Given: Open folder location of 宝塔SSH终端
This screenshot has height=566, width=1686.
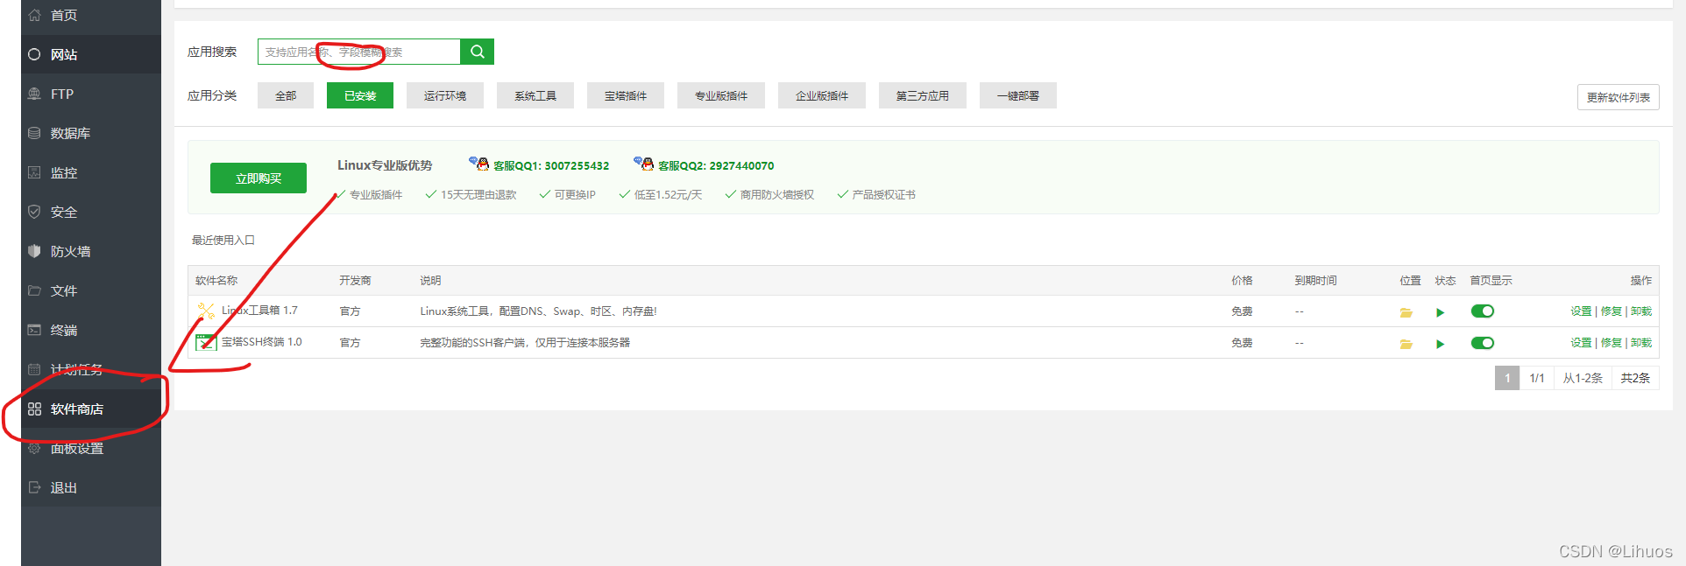Looking at the screenshot, I should (x=1406, y=344).
